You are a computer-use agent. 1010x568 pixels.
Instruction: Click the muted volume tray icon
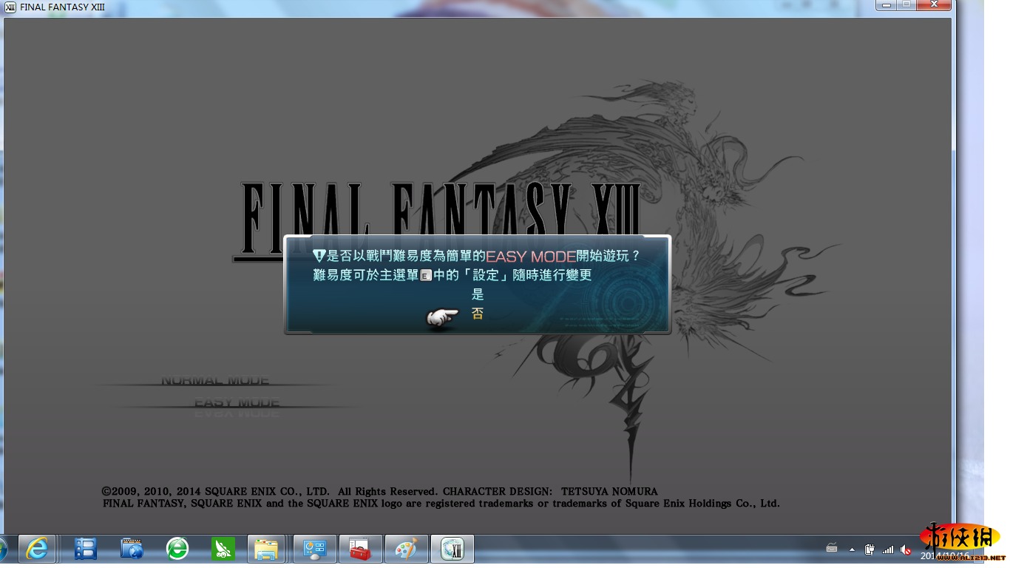pyautogui.click(x=906, y=550)
